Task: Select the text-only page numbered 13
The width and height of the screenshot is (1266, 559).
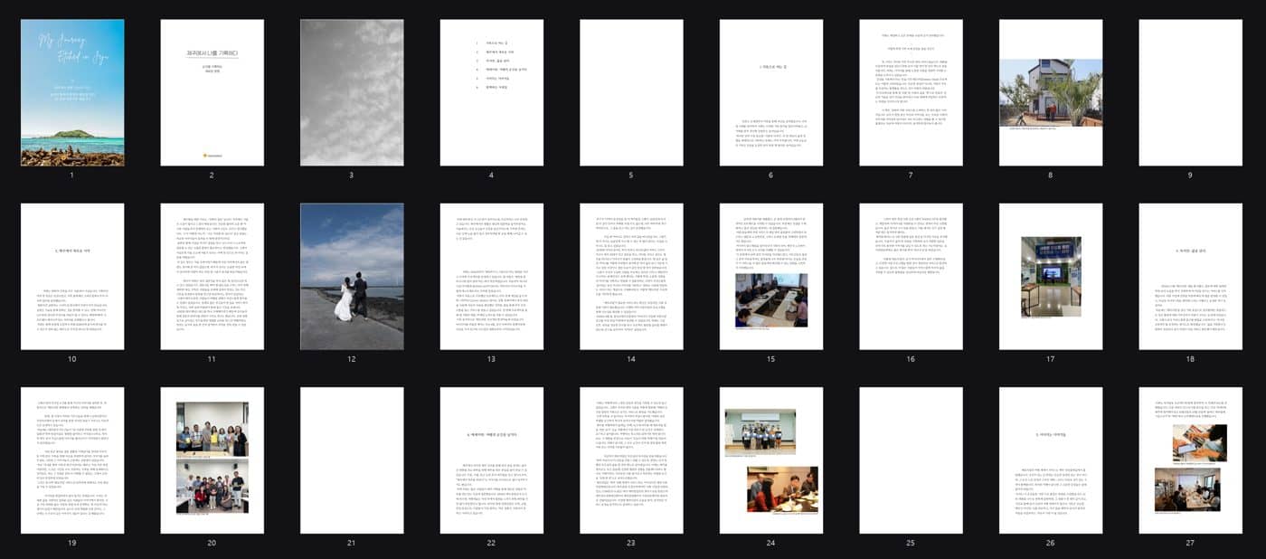Action: (x=492, y=276)
